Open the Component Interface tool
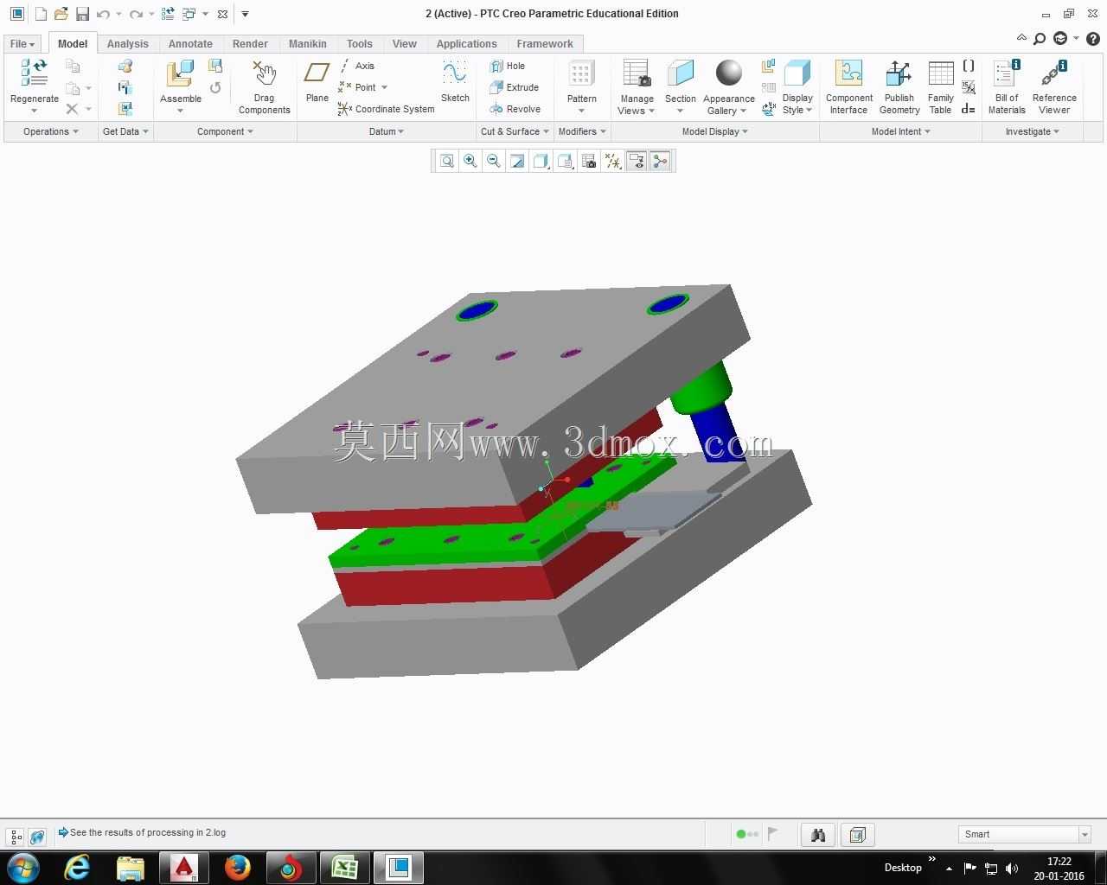The height and width of the screenshot is (885, 1107). coord(848,86)
